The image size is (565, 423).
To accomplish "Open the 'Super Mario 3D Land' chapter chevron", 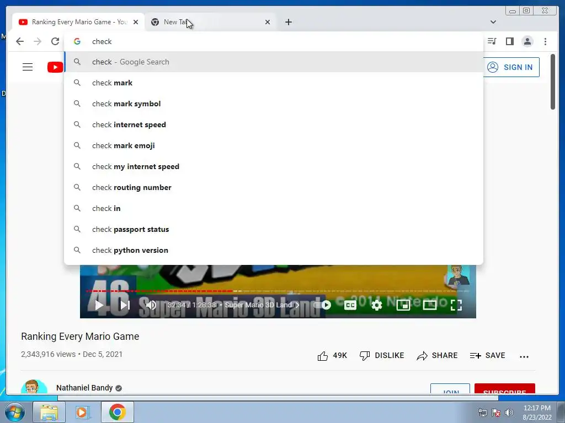I will point(297,305).
